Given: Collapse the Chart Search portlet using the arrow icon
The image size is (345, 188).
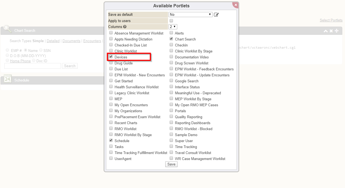Looking at the screenshot, I should coord(325,31).
